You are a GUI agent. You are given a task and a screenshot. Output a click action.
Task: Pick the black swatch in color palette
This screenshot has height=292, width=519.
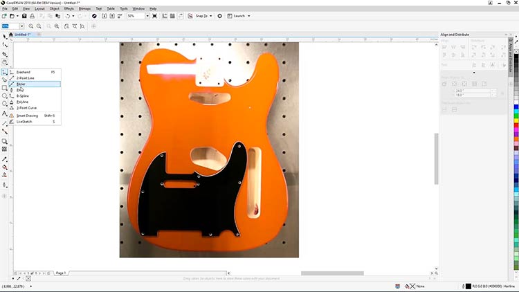[516, 57]
